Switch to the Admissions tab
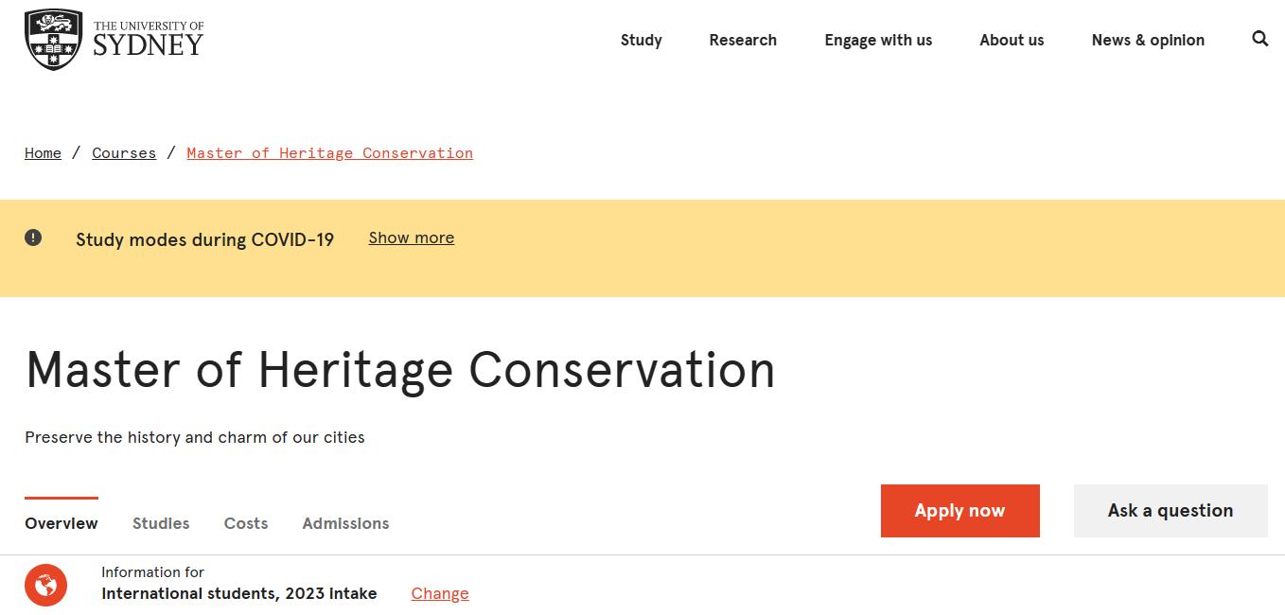Viewport: 1285px width, 615px height. coord(345,523)
